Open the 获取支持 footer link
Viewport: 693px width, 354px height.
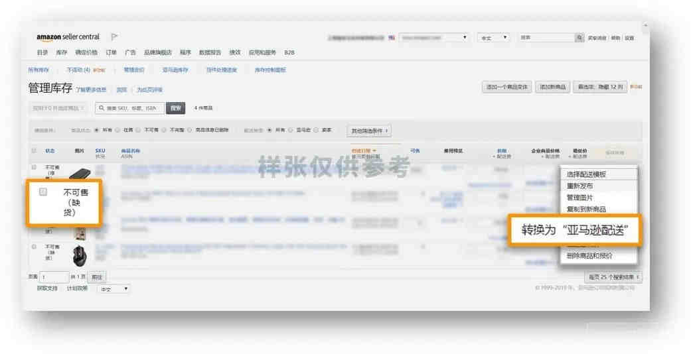click(47, 288)
